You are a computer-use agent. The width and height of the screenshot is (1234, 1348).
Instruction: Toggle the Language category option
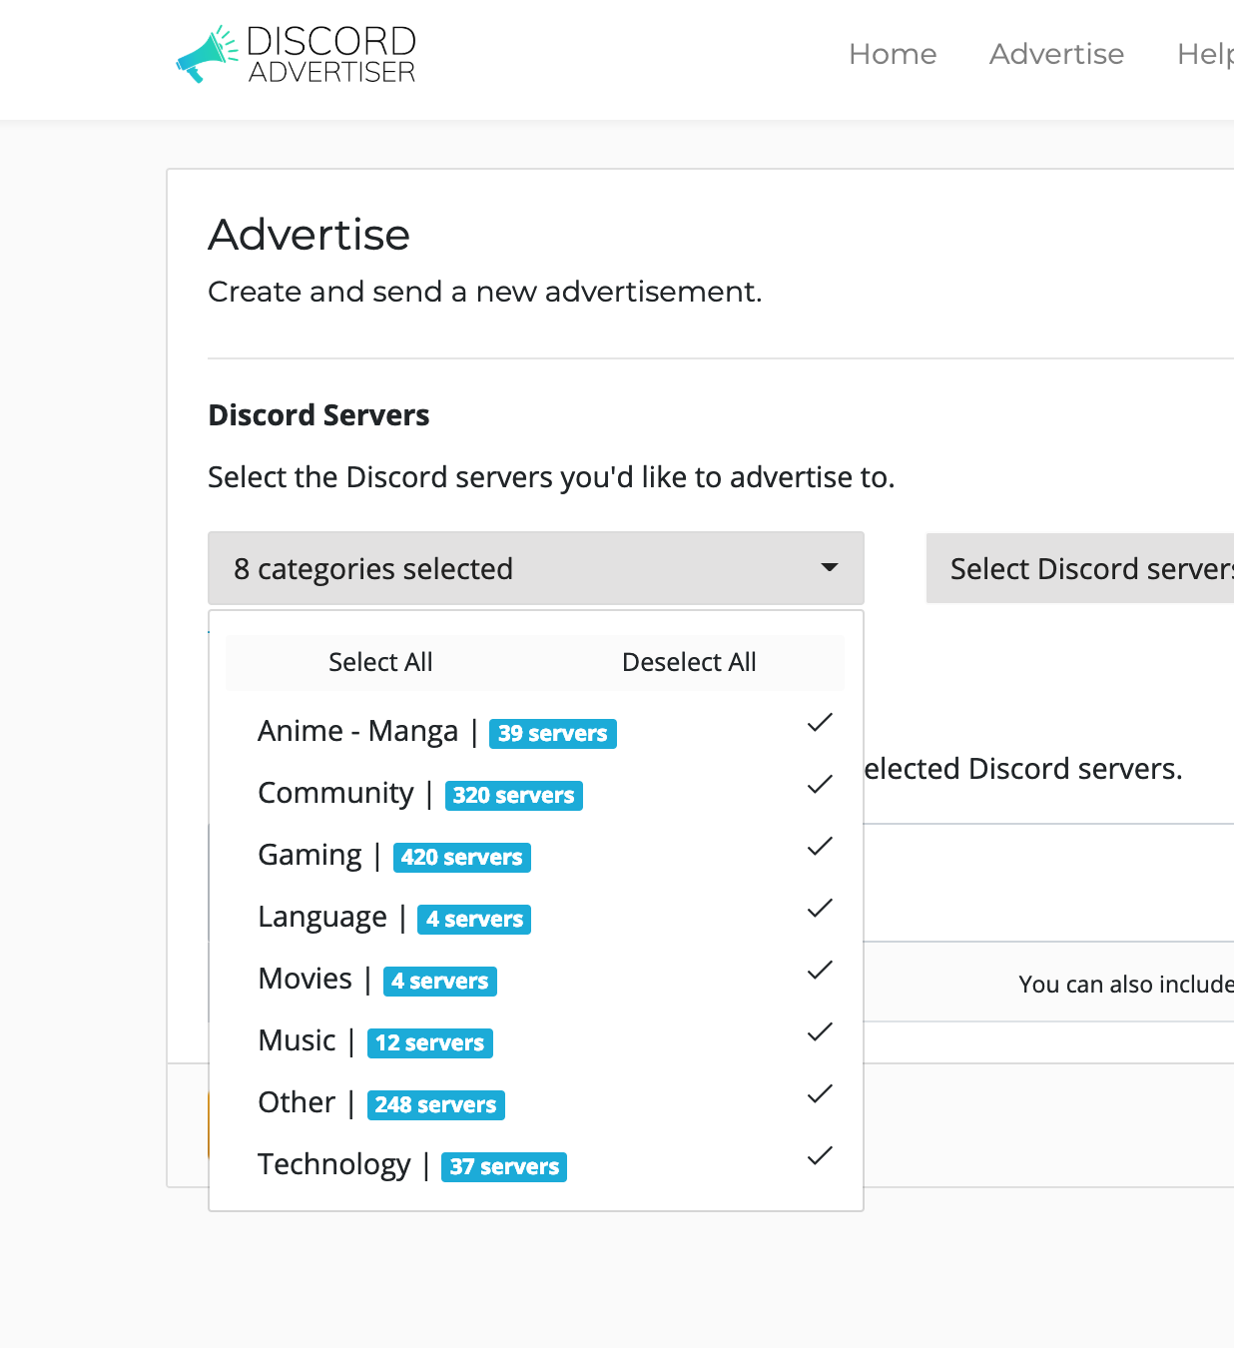[x=536, y=917]
